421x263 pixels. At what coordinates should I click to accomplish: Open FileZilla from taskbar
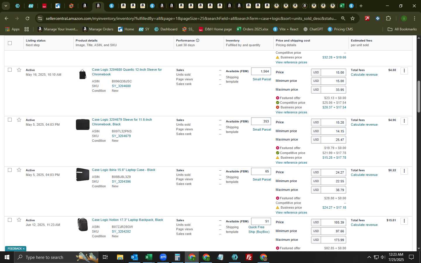tap(249, 257)
